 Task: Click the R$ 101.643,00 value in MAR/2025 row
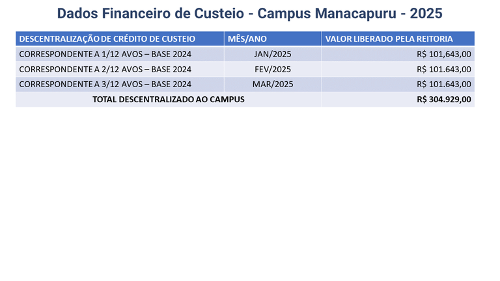click(444, 84)
